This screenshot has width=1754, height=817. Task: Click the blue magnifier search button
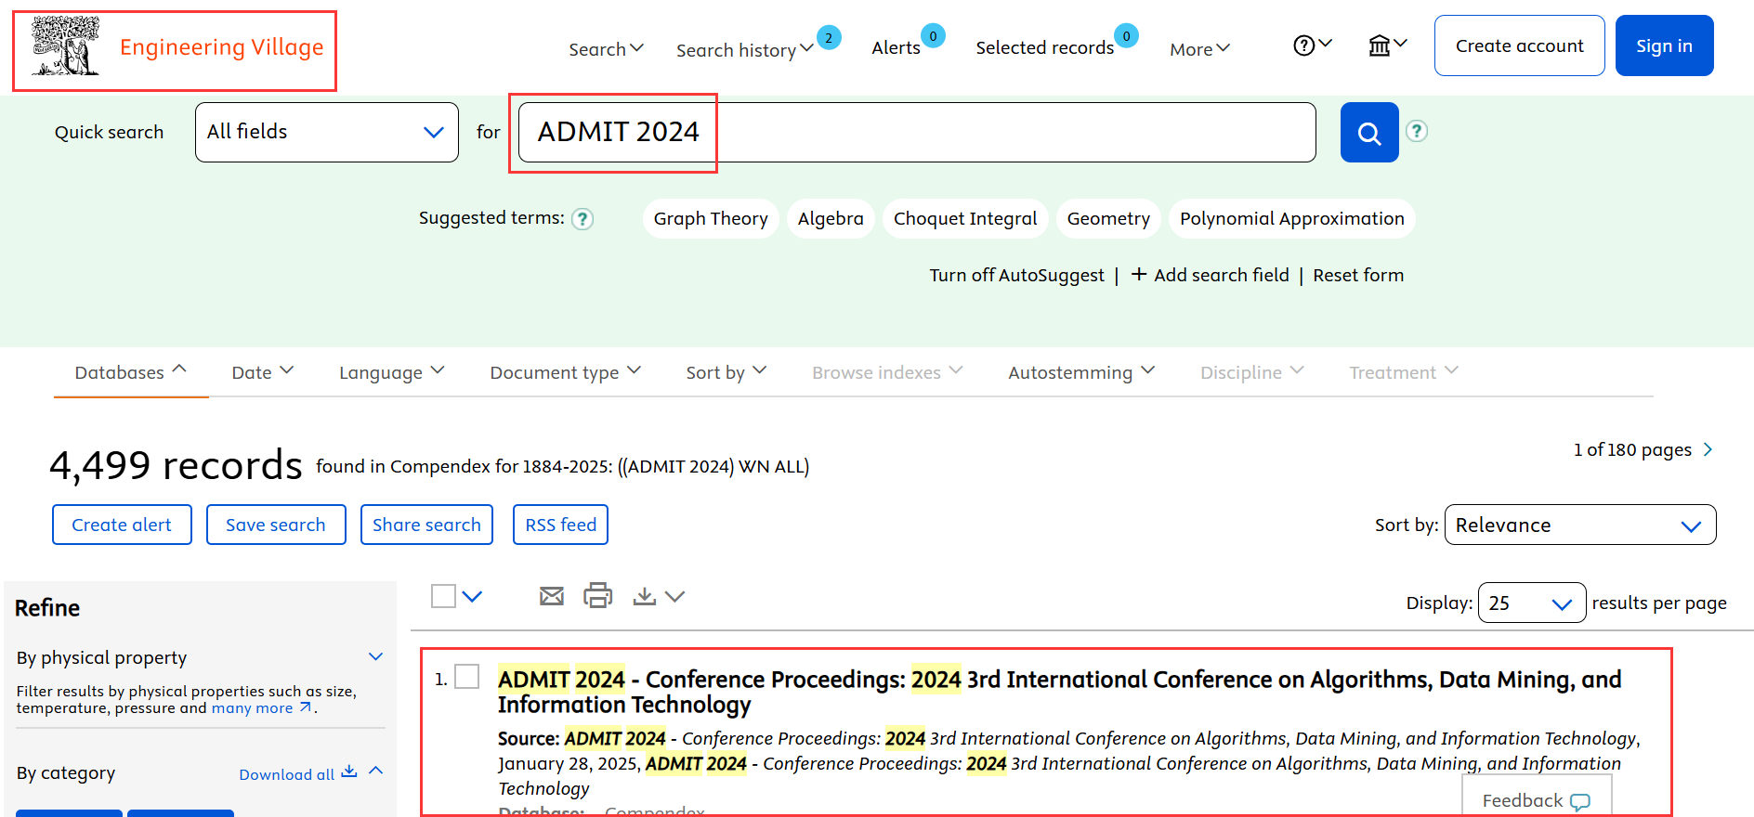(x=1368, y=133)
